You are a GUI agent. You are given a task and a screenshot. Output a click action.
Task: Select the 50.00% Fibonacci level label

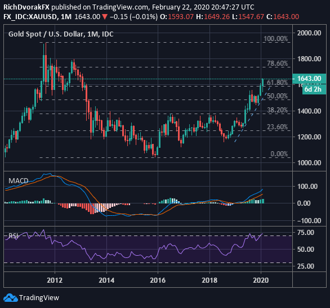coord(278,96)
